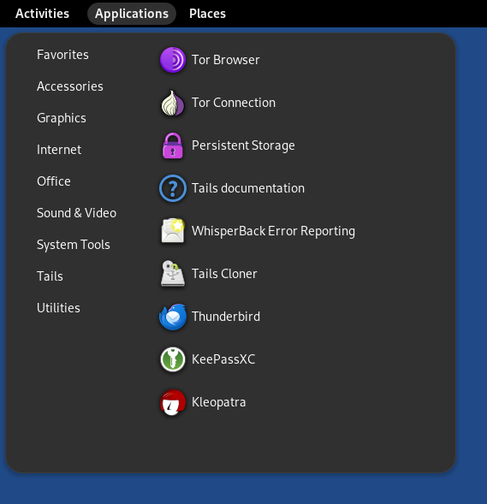Image resolution: width=487 pixels, height=504 pixels.
Task: Open the Graphics category
Action: point(62,118)
